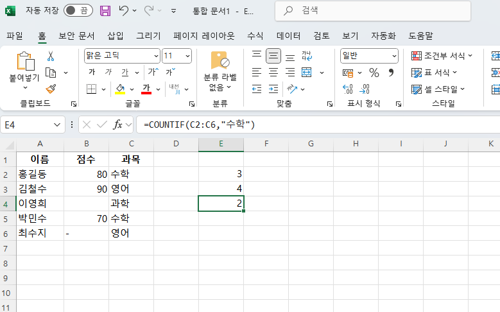Viewport: 500px width, 312px height.
Task: Cancel formula entry with X icon
Action: click(87, 125)
